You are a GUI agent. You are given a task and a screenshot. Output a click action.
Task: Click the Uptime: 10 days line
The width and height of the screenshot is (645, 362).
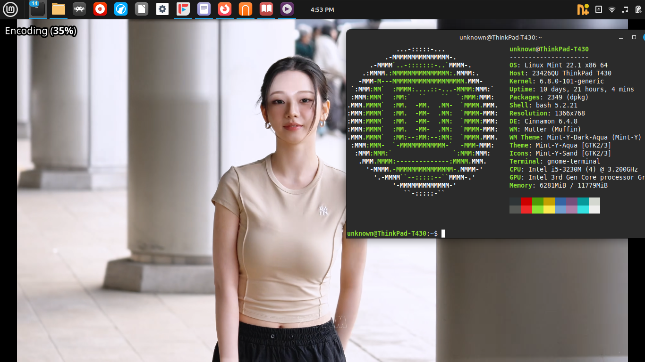coord(572,89)
